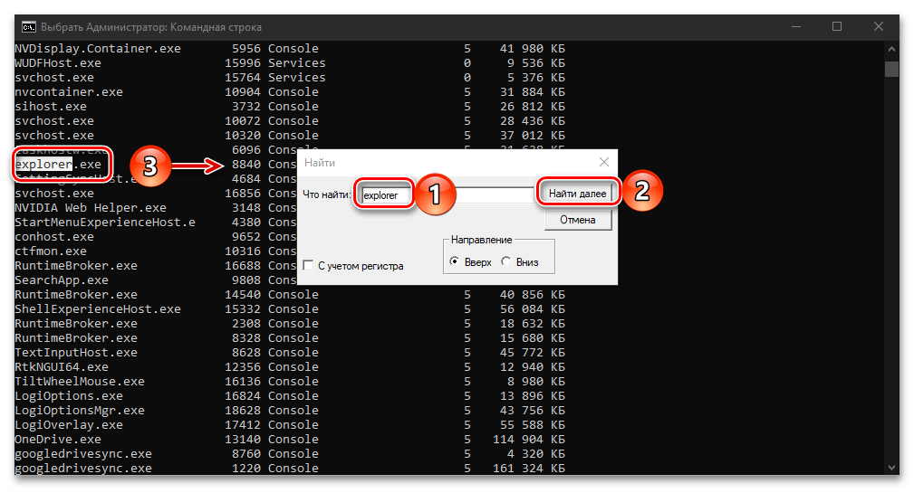Click the highlighted explorer.exe text
The image size is (914, 493).
tap(43, 165)
